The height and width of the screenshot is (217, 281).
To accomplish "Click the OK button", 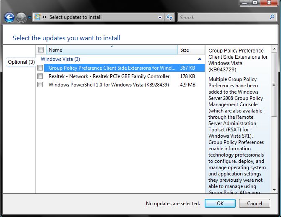I will coord(220,204).
